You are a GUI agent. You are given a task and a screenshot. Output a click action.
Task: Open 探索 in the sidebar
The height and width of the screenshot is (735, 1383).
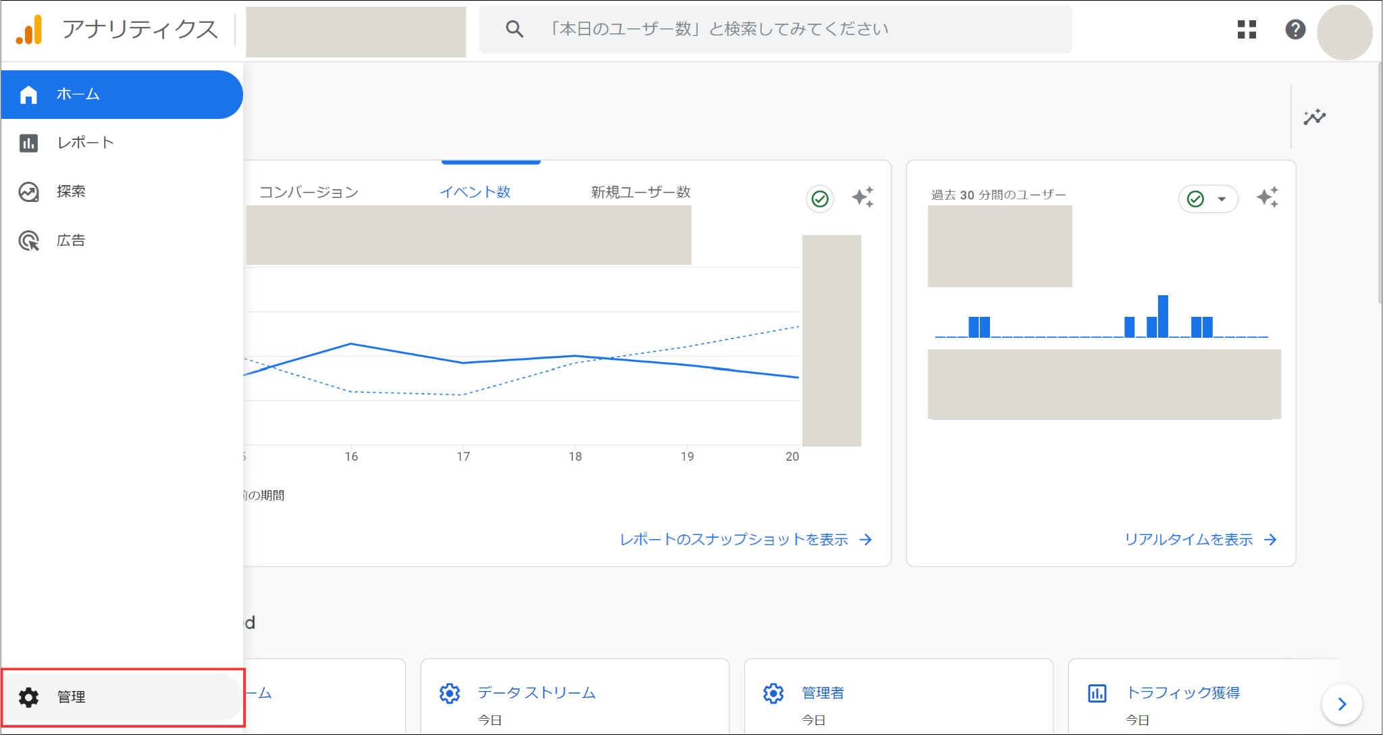point(122,192)
